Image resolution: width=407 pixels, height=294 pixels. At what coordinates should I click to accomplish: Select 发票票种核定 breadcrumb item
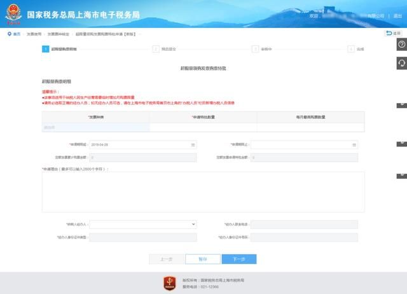point(59,33)
